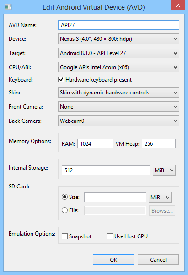Enable the Snapshot emulation option
The width and height of the screenshot is (188, 275).
(64, 236)
